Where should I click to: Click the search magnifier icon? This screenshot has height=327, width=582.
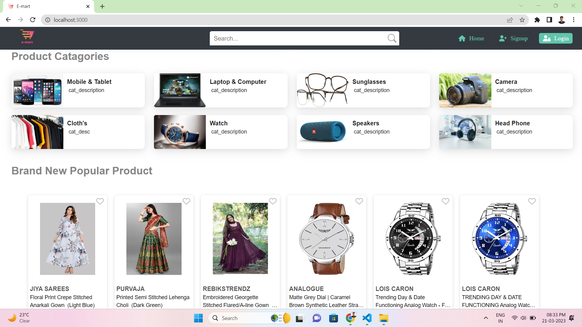click(x=392, y=38)
